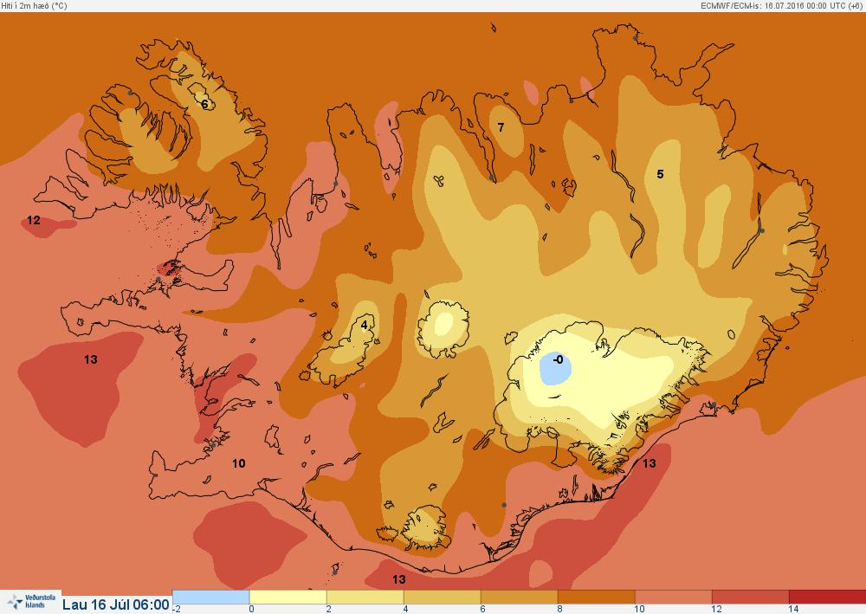Viewport: 866px width, 614px height.
Task: Click the 'Lau 16 Júl 06:00' timestamp
Action: (x=115, y=604)
